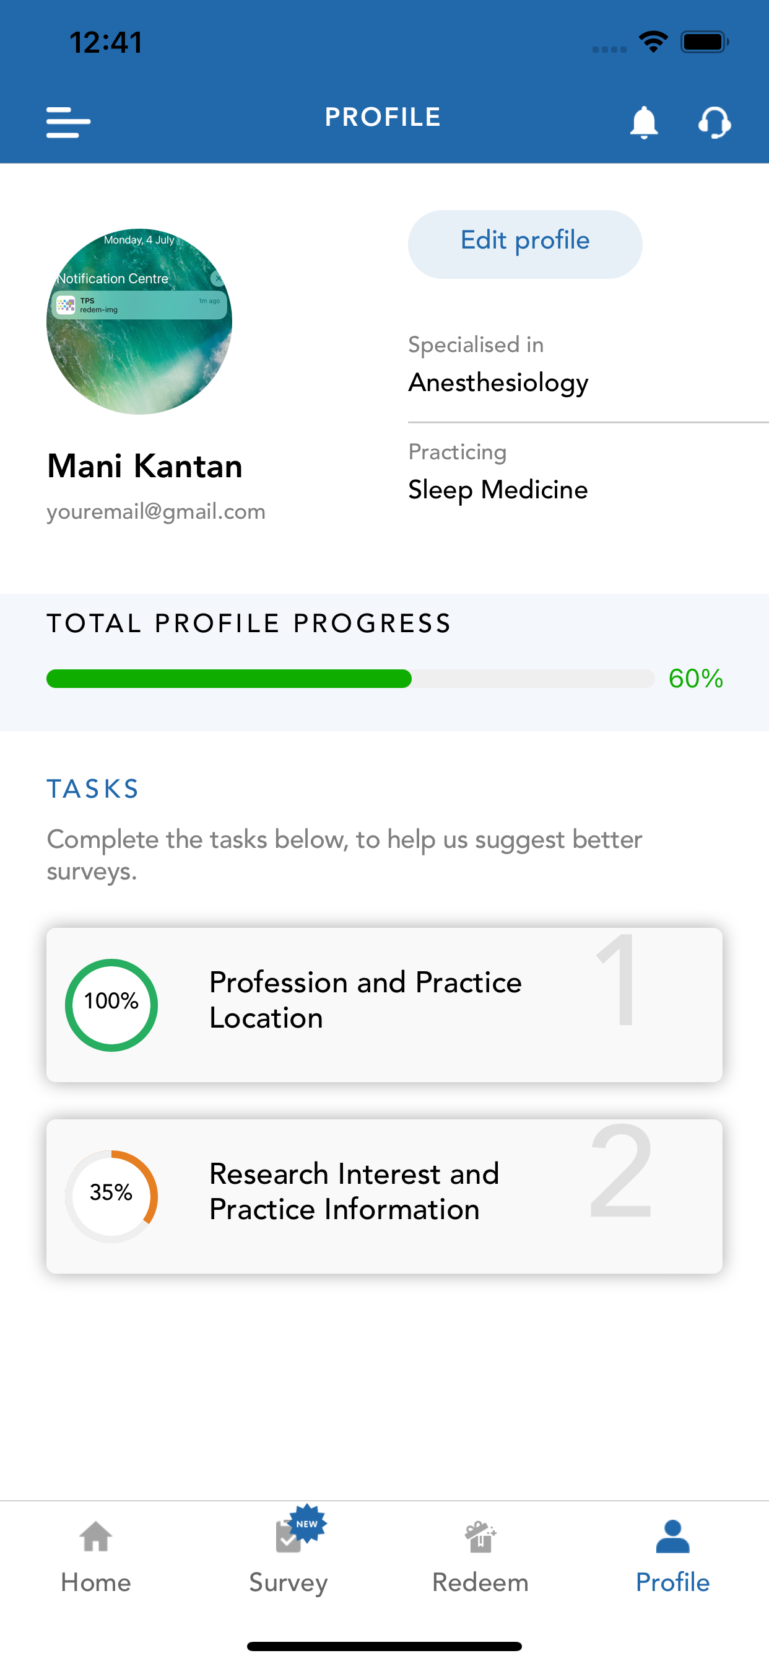Image resolution: width=769 pixels, height=1666 pixels.
Task: Tap the Survey clipboard icon
Action: click(289, 1536)
